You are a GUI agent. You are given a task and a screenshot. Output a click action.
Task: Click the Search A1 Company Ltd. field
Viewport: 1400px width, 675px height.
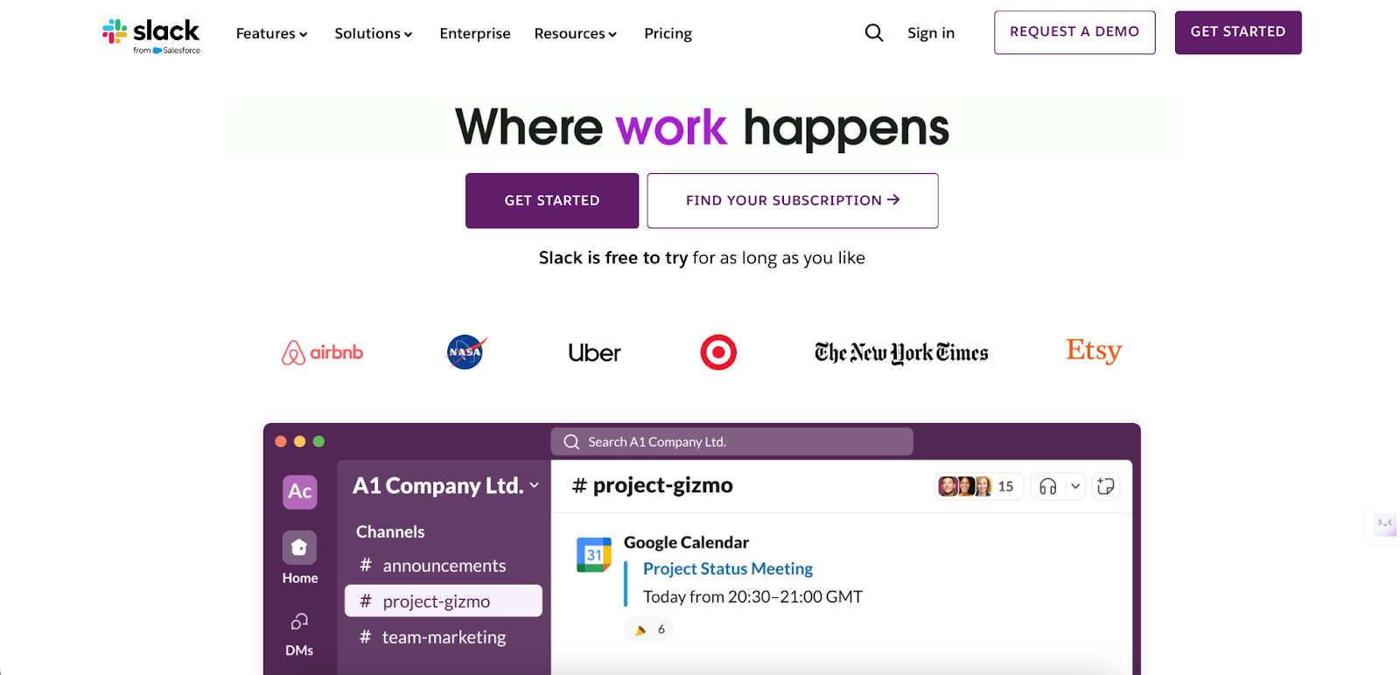pyautogui.click(x=731, y=442)
